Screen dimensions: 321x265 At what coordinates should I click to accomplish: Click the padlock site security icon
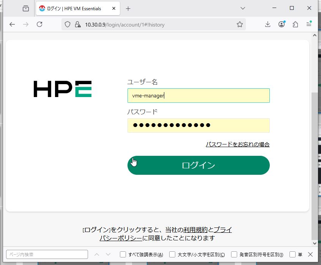(x=77, y=24)
